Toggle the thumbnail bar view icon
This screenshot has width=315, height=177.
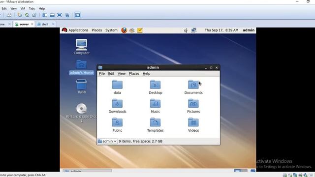tap(52, 15)
